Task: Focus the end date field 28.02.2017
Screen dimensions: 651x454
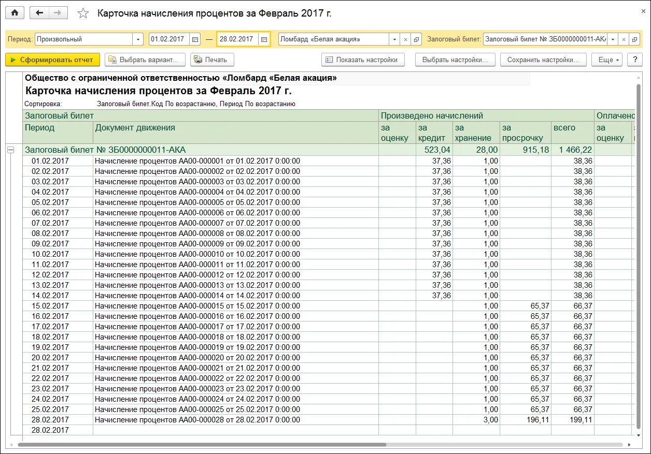Action: pos(238,39)
